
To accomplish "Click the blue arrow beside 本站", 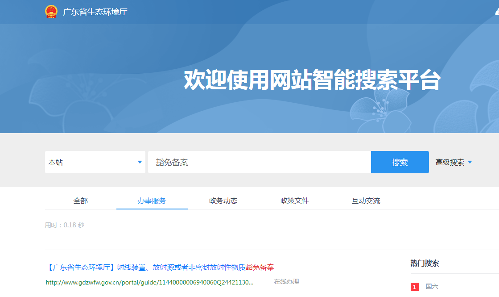I will click(140, 162).
